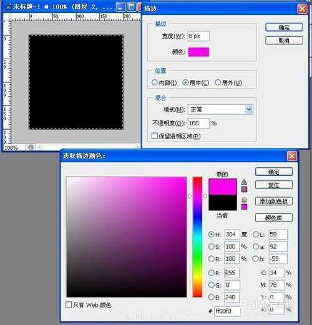Screen dimensions: 312x325
Task: Click the document zoom 100% field
Action: (x=14, y=147)
